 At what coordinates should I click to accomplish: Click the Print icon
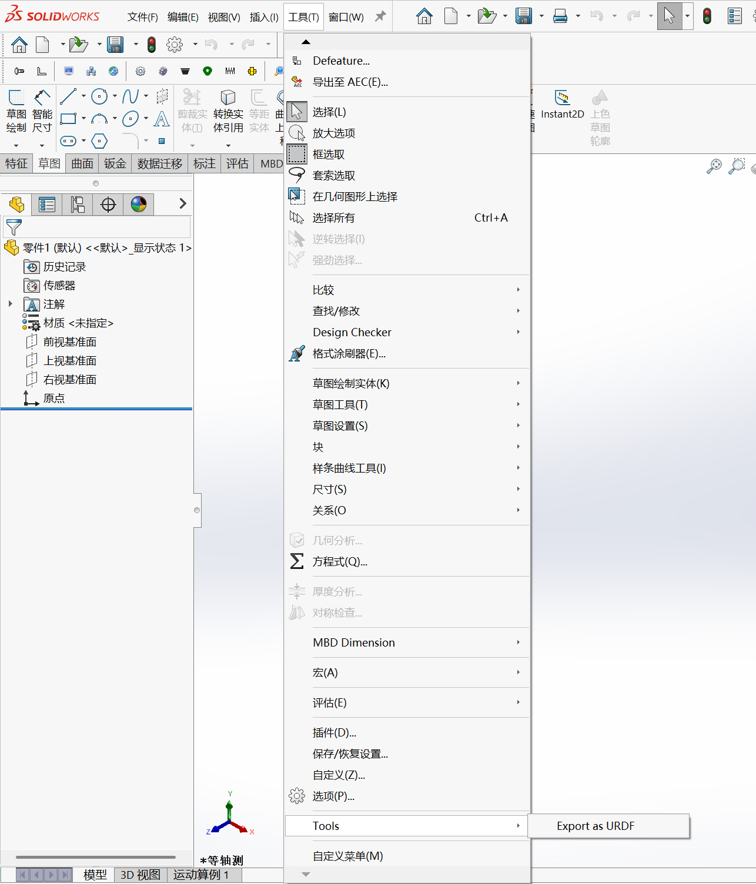[x=560, y=16]
